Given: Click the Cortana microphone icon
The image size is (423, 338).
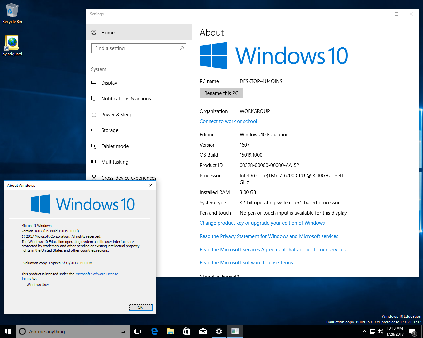Looking at the screenshot, I should click(123, 331).
